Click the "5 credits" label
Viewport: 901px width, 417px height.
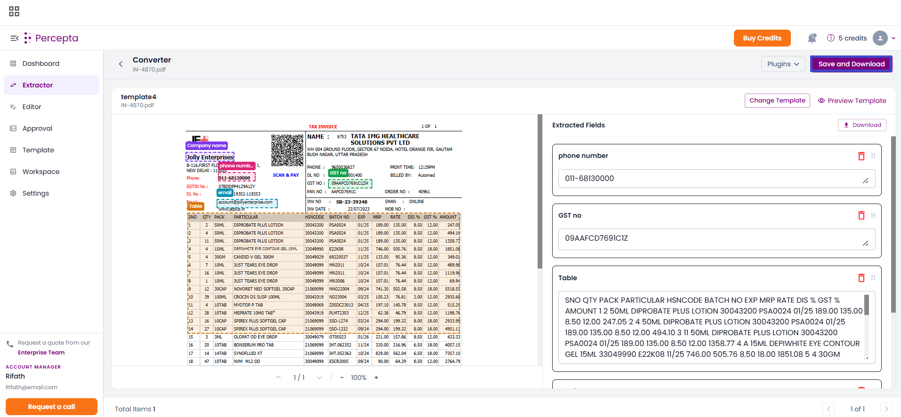pyautogui.click(x=853, y=38)
